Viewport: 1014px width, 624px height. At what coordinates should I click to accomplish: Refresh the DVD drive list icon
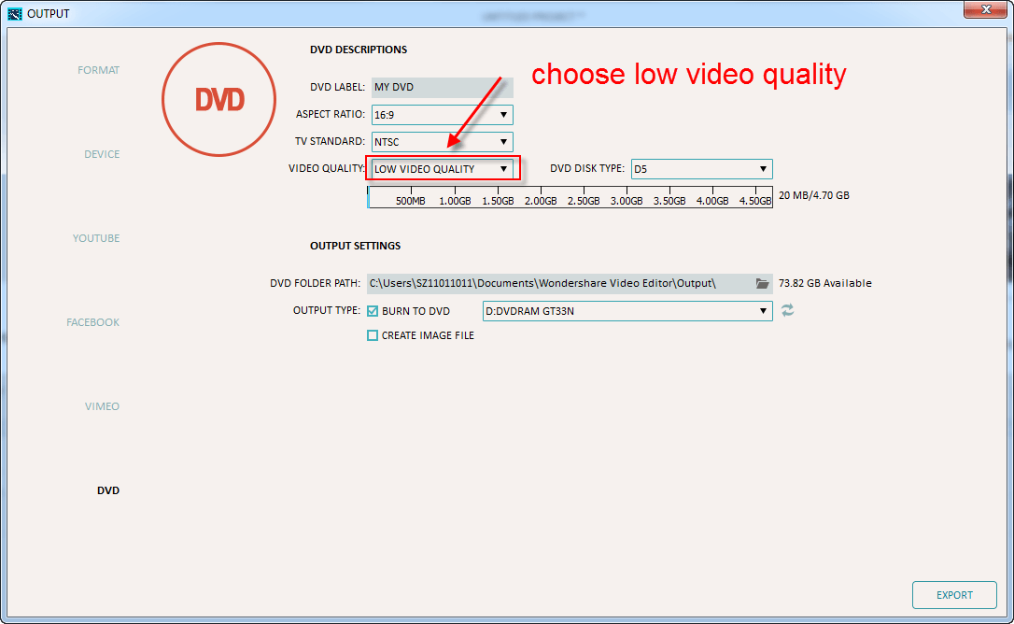[x=787, y=311]
